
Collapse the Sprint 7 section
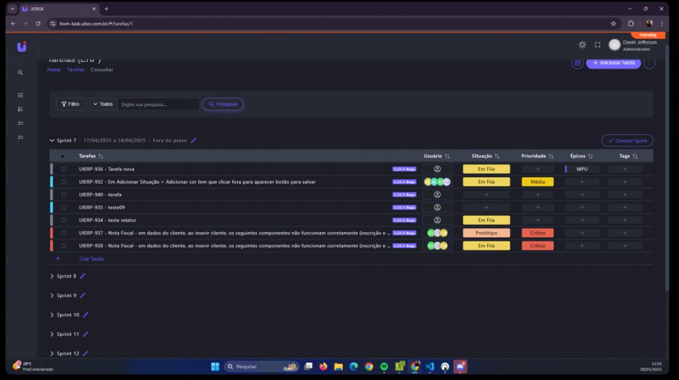[52, 141]
